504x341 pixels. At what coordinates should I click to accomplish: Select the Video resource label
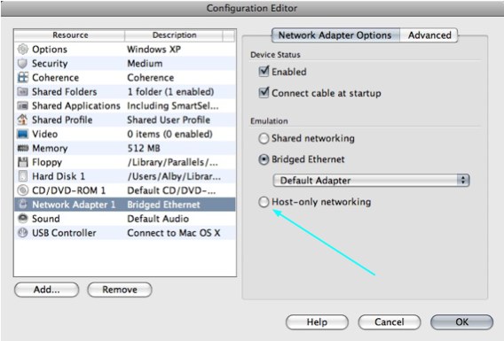[x=44, y=134]
